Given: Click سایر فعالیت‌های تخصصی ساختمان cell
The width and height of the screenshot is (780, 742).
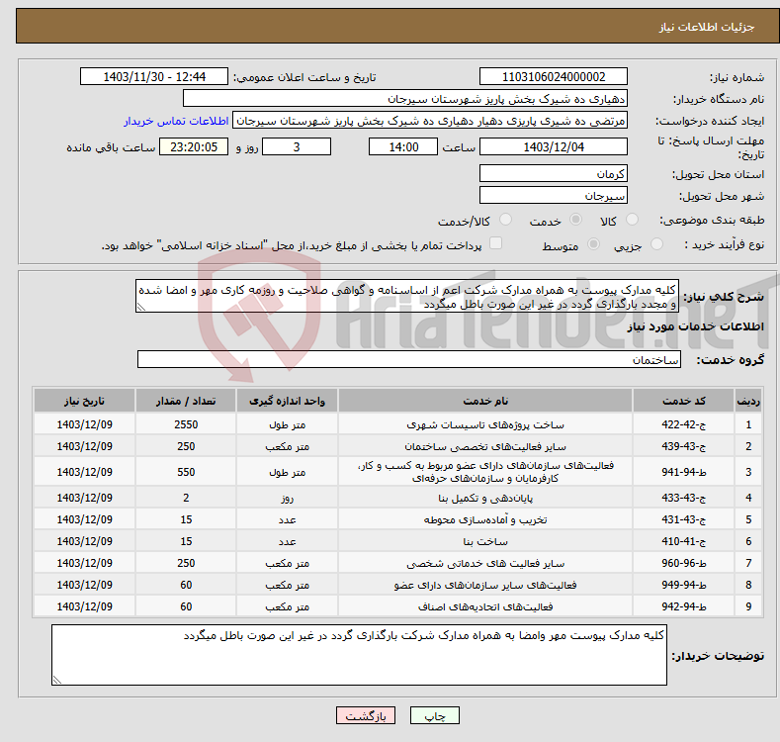Looking at the screenshot, I should point(485,446).
